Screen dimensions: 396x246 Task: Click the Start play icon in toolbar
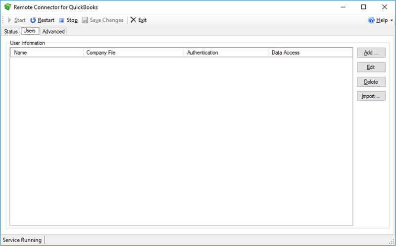[9, 20]
